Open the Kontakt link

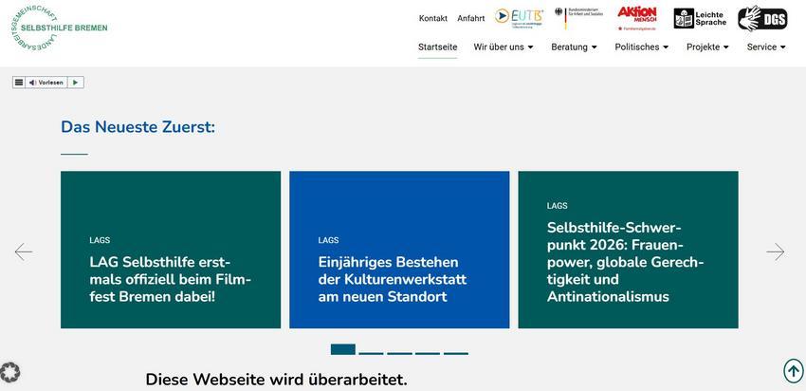[432, 18]
